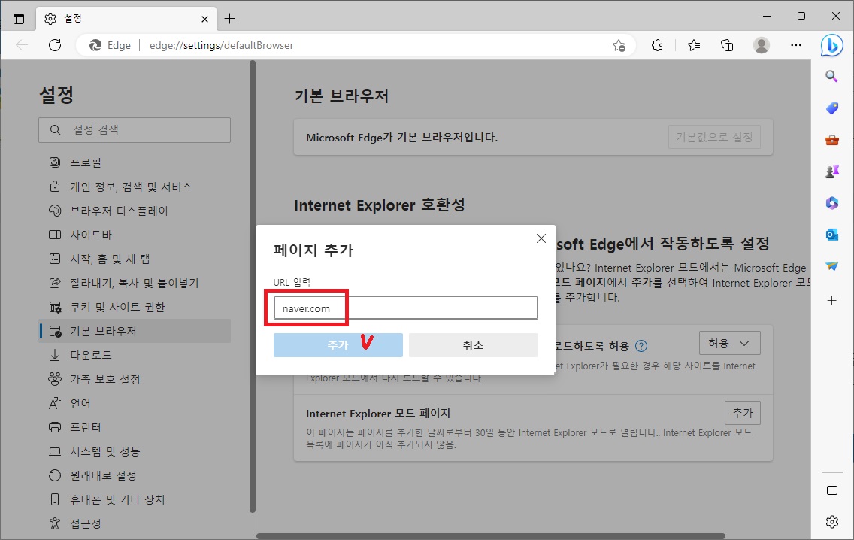The image size is (854, 540).
Task: Open a new tab with plus button
Action: coord(230,19)
